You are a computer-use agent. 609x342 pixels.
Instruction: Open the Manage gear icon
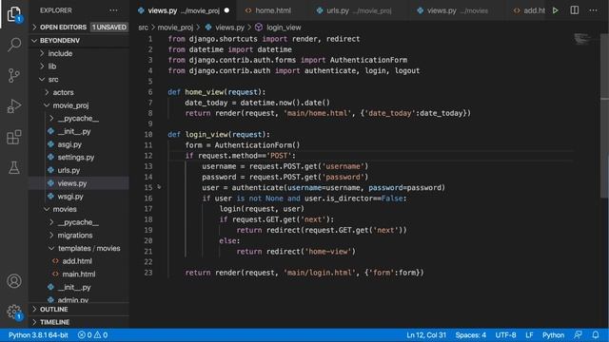(x=14, y=312)
